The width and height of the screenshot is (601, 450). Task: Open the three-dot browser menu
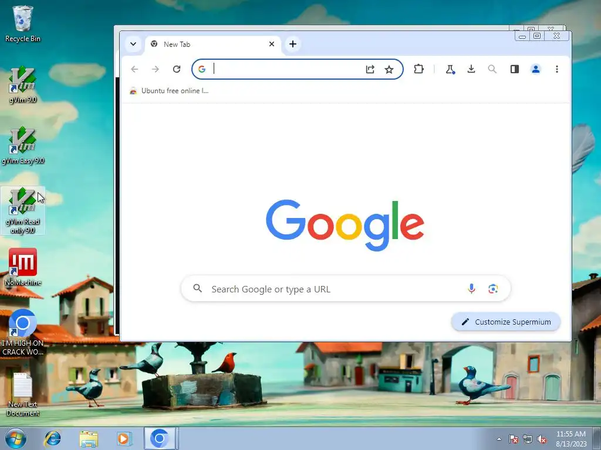click(557, 69)
